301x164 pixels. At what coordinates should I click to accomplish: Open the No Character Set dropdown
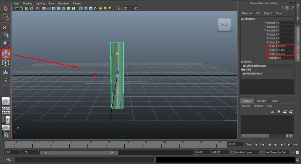277,152
